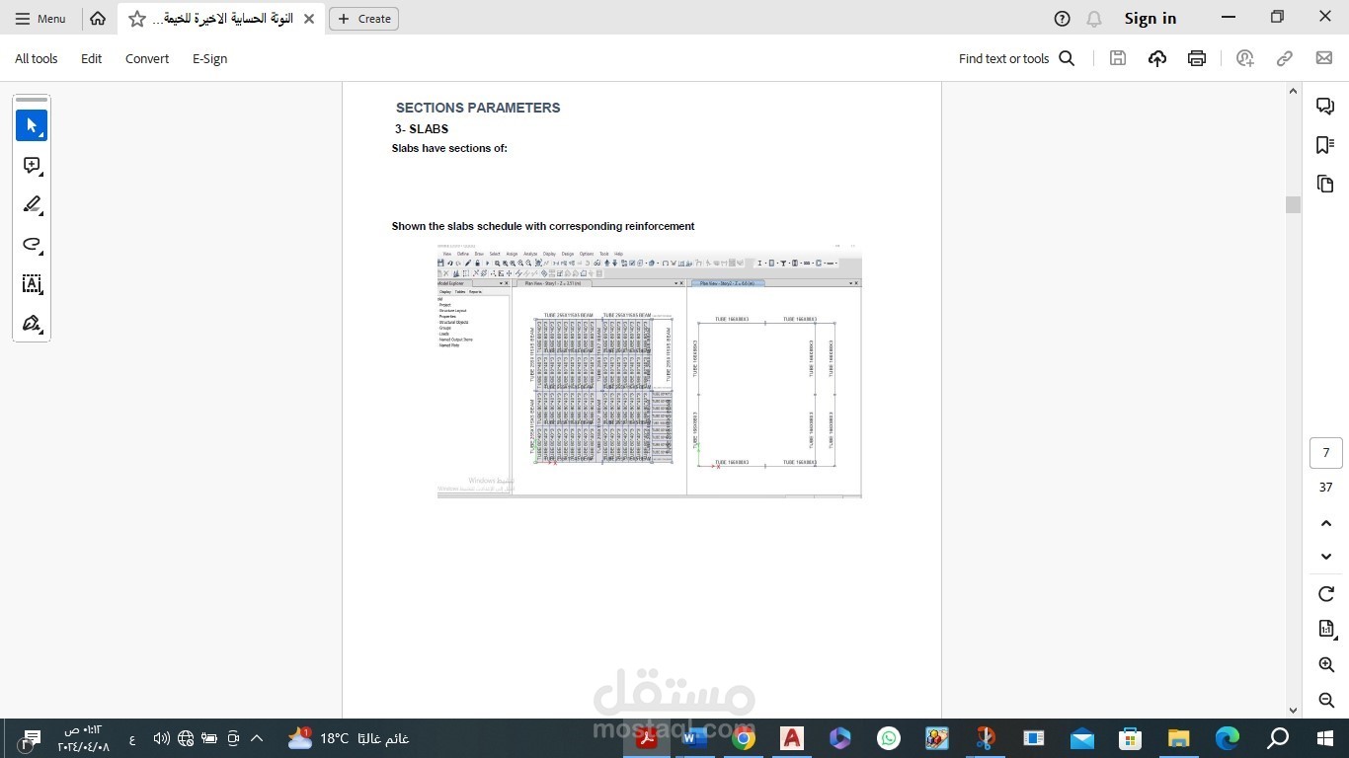Click the total page count 37
1349x758 pixels.
[1326, 487]
